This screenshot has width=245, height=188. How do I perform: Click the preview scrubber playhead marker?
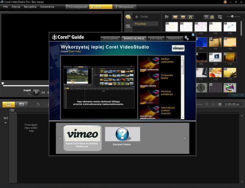(x=2, y=84)
